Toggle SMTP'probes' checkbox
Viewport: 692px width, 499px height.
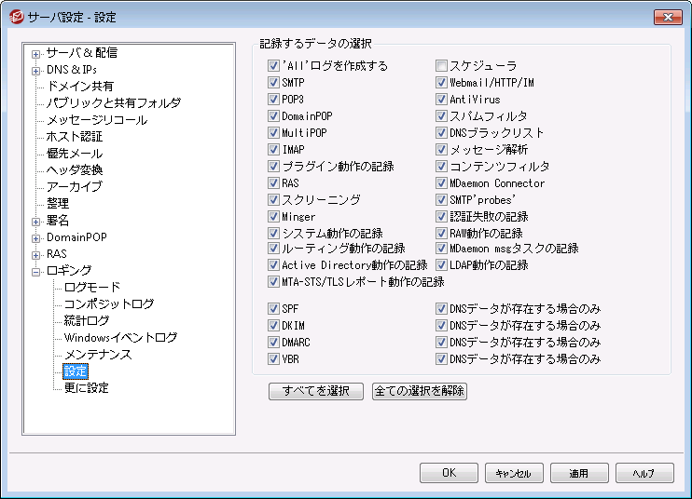441,199
